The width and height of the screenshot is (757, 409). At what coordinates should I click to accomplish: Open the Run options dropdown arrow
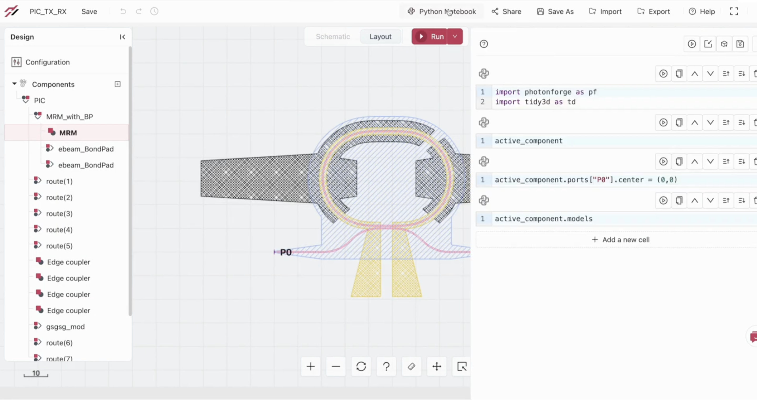[455, 36]
